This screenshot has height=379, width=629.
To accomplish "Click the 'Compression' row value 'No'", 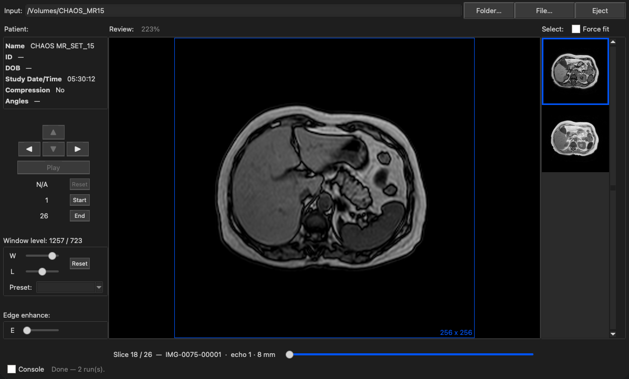I will [60, 90].
